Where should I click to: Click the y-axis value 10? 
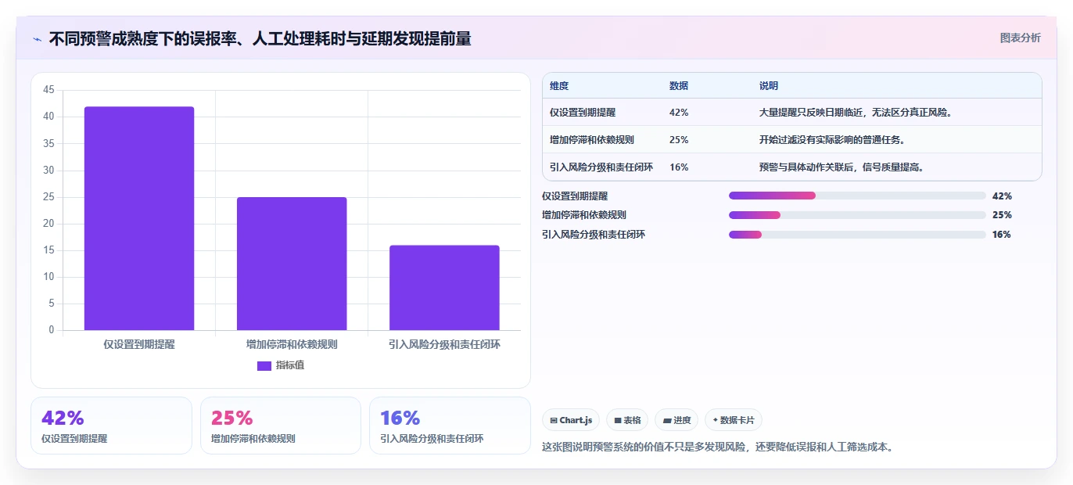(x=48, y=277)
